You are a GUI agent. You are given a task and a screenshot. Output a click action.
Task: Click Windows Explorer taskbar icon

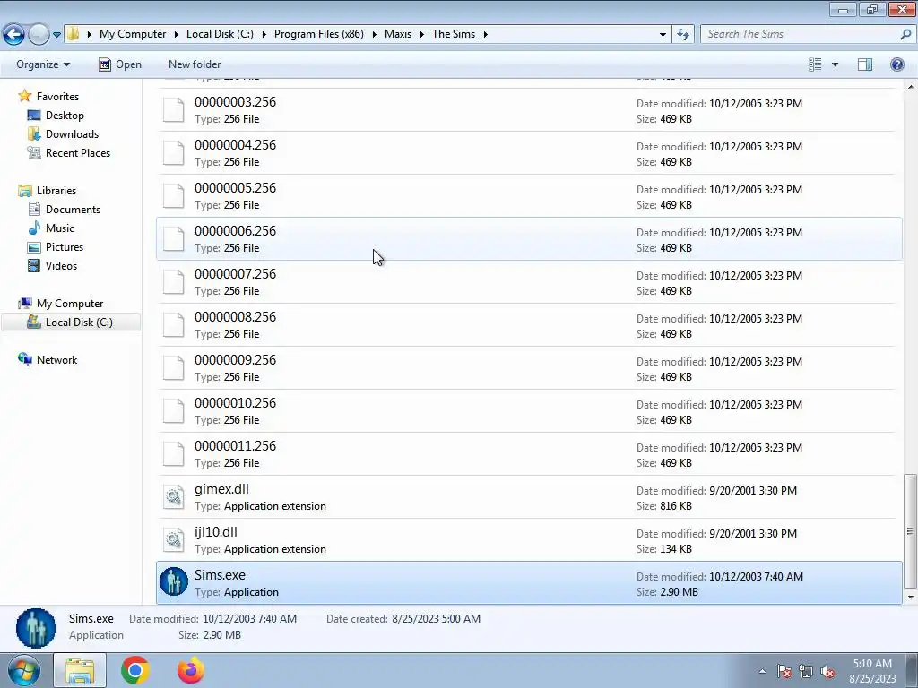pos(80,670)
